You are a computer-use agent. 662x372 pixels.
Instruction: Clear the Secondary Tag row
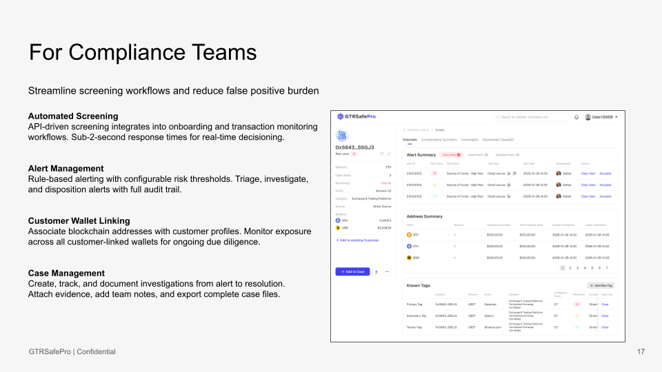[x=605, y=316]
